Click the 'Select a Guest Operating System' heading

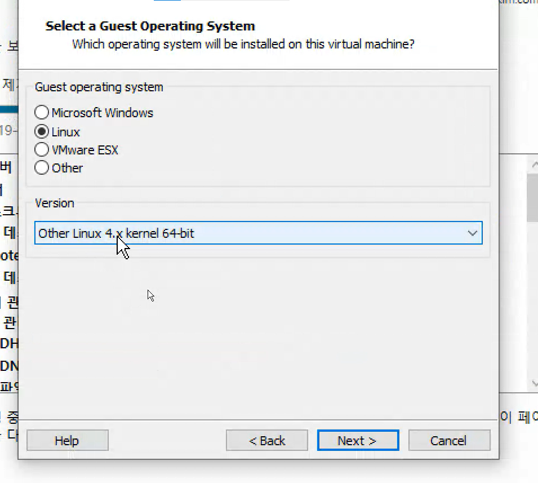point(150,26)
